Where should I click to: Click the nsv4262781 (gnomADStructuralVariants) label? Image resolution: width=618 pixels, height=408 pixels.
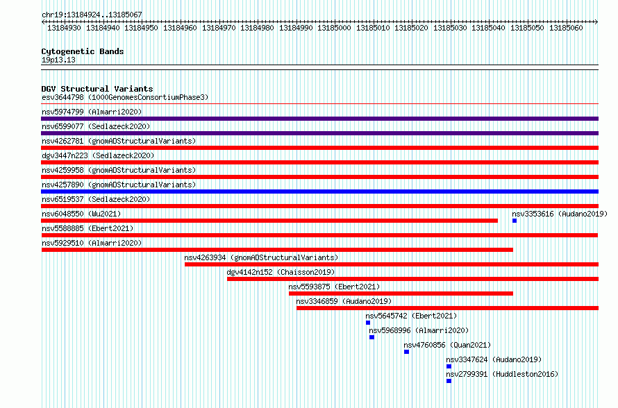coord(119,141)
